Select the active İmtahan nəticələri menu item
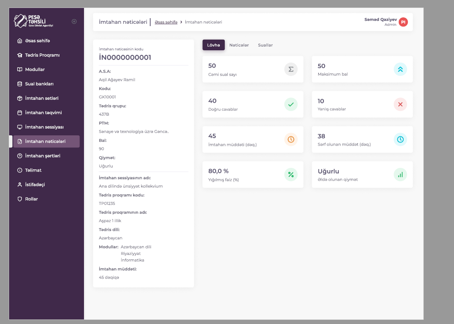Viewport: 454px width, 324px height. tap(46, 141)
